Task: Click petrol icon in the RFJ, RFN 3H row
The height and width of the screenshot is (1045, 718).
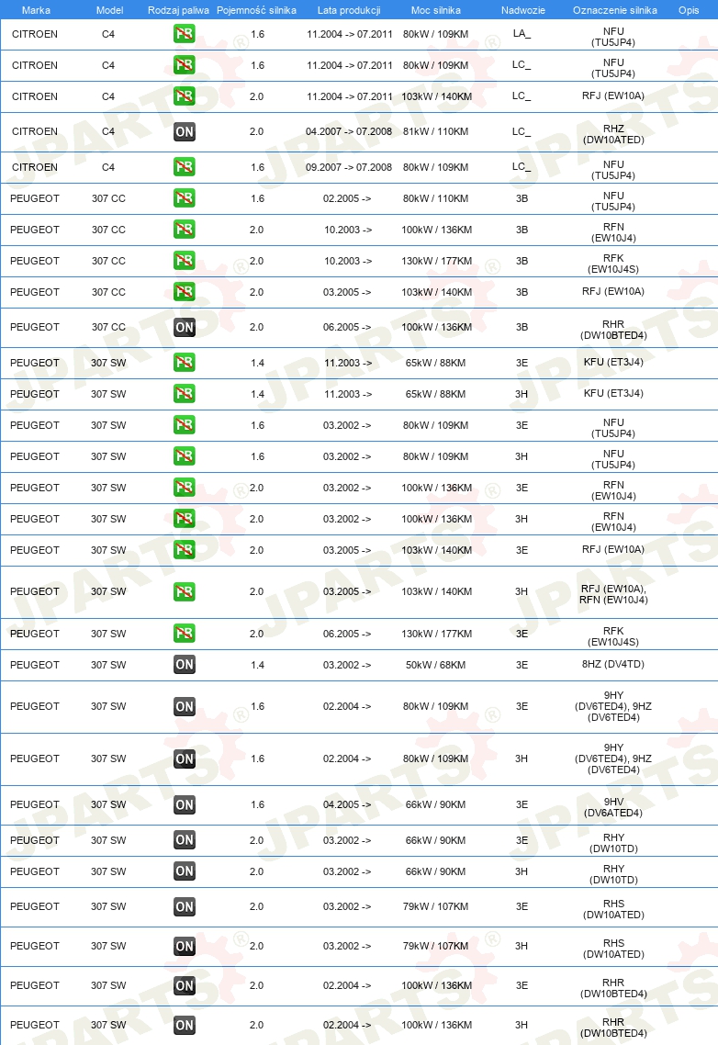Action: click(184, 591)
